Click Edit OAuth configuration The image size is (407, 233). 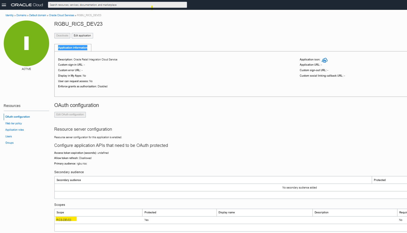(x=70, y=114)
